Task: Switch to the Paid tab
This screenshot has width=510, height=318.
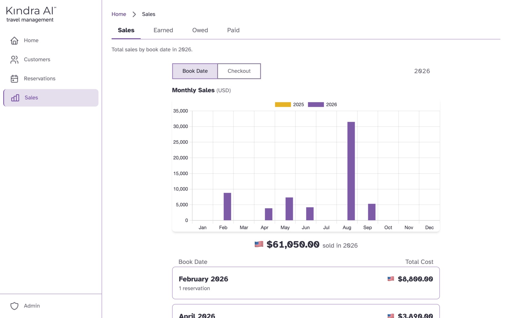Action: pyautogui.click(x=233, y=31)
